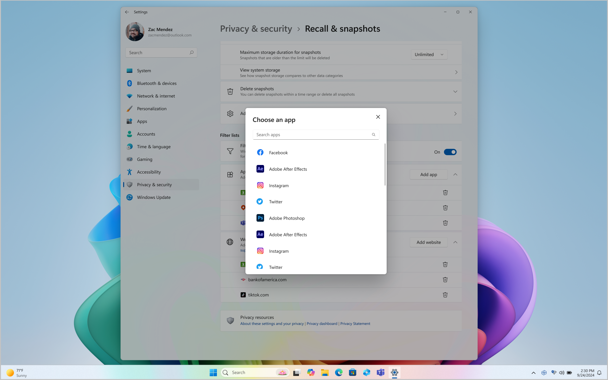Click Add website button
Viewport: 608px width, 380px height.
click(428, 242)
